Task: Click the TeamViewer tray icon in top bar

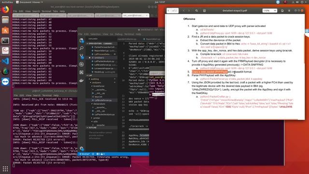Action: coord(278,2)
